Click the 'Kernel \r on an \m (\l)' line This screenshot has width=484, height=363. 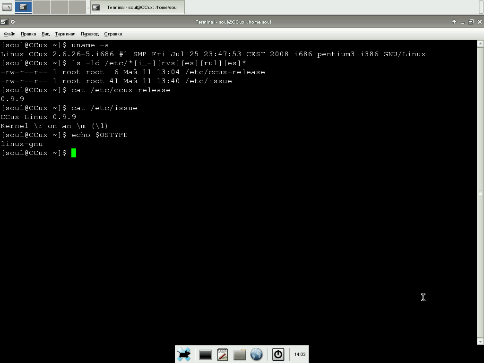coord(54,126)
